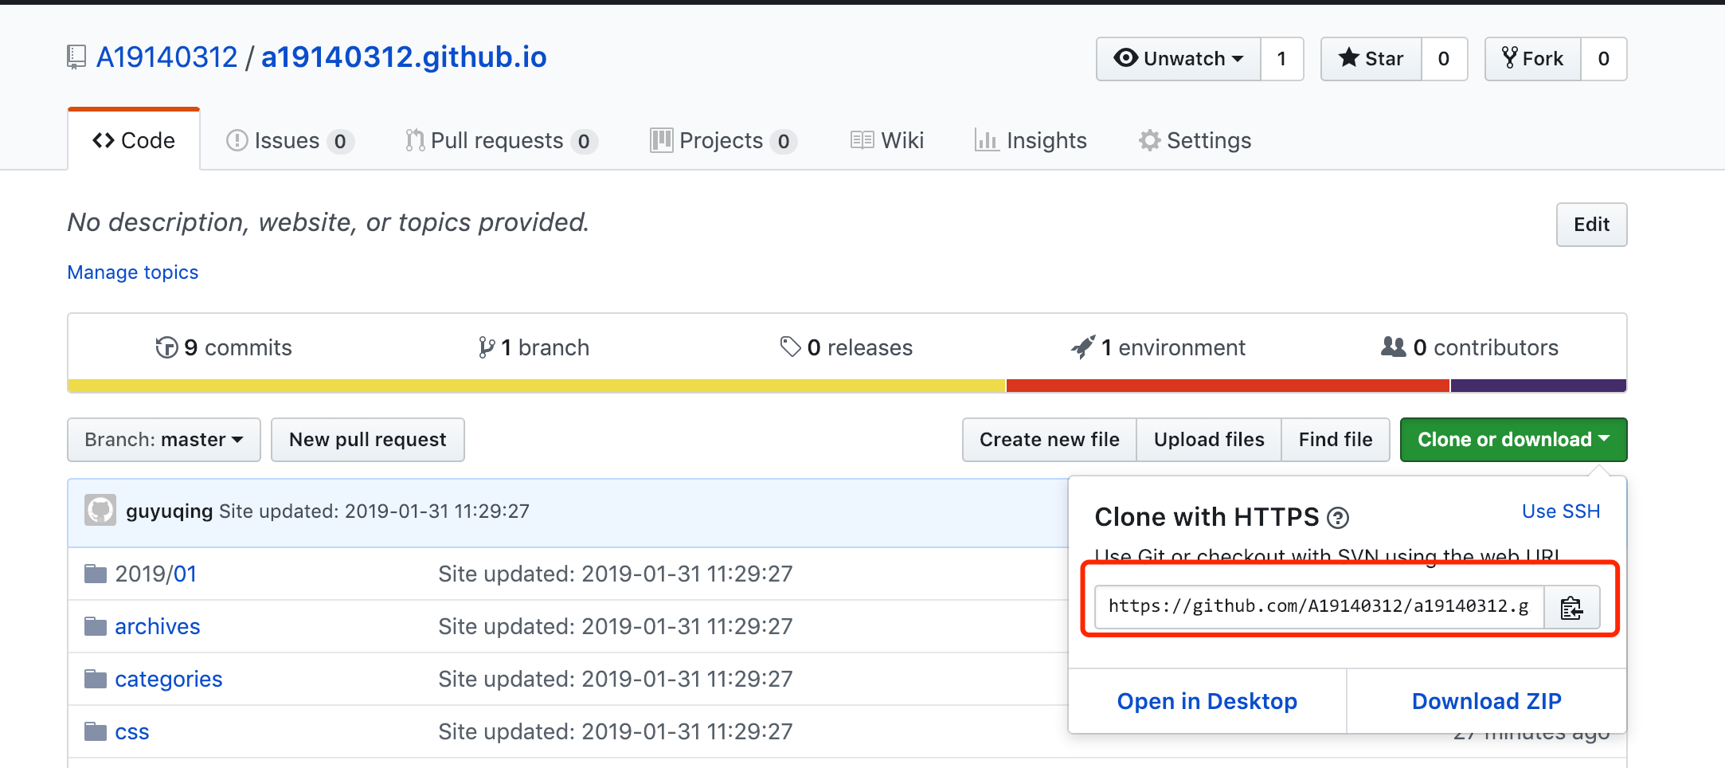Viewport: 1725px width, 768px height.
Task: Expand the Unwatch notifications dropdown
Action: tap(1179, 59)
